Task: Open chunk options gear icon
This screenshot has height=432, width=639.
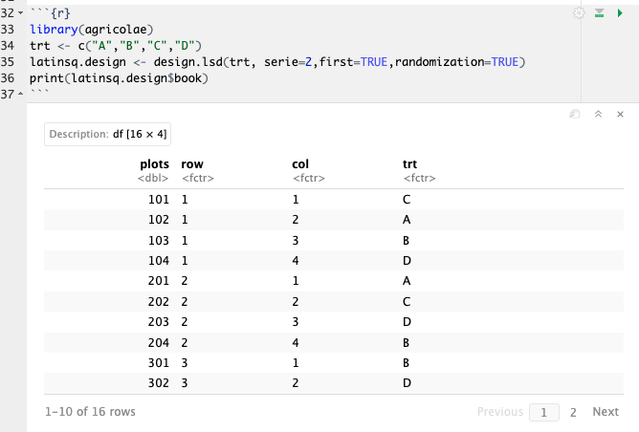Action: (x=578, y=12)
